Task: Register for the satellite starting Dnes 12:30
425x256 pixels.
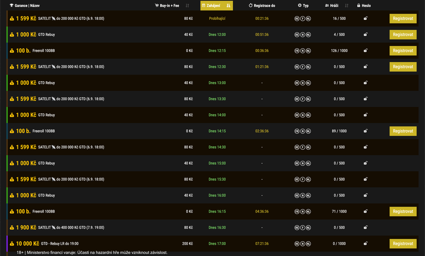Action: [403, 67]
